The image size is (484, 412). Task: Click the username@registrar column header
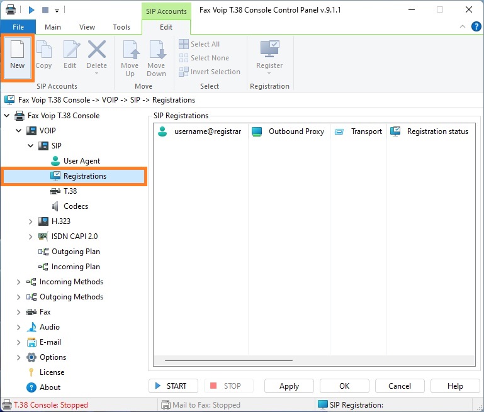201,131
